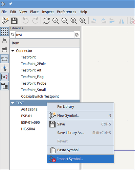The width and height of the screenshot is (135, 170).
Task: Switch units to mils
Action: point(4,50)
